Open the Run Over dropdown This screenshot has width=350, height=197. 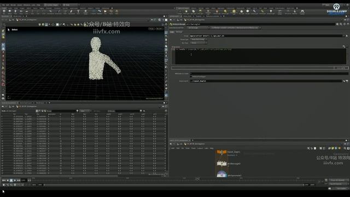tap(198, 43)
